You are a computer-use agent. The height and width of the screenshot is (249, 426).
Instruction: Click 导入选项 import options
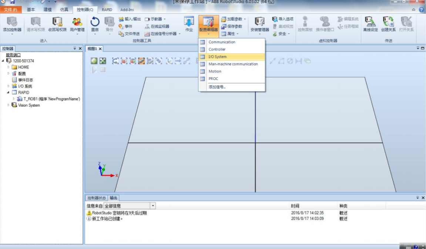282,19
